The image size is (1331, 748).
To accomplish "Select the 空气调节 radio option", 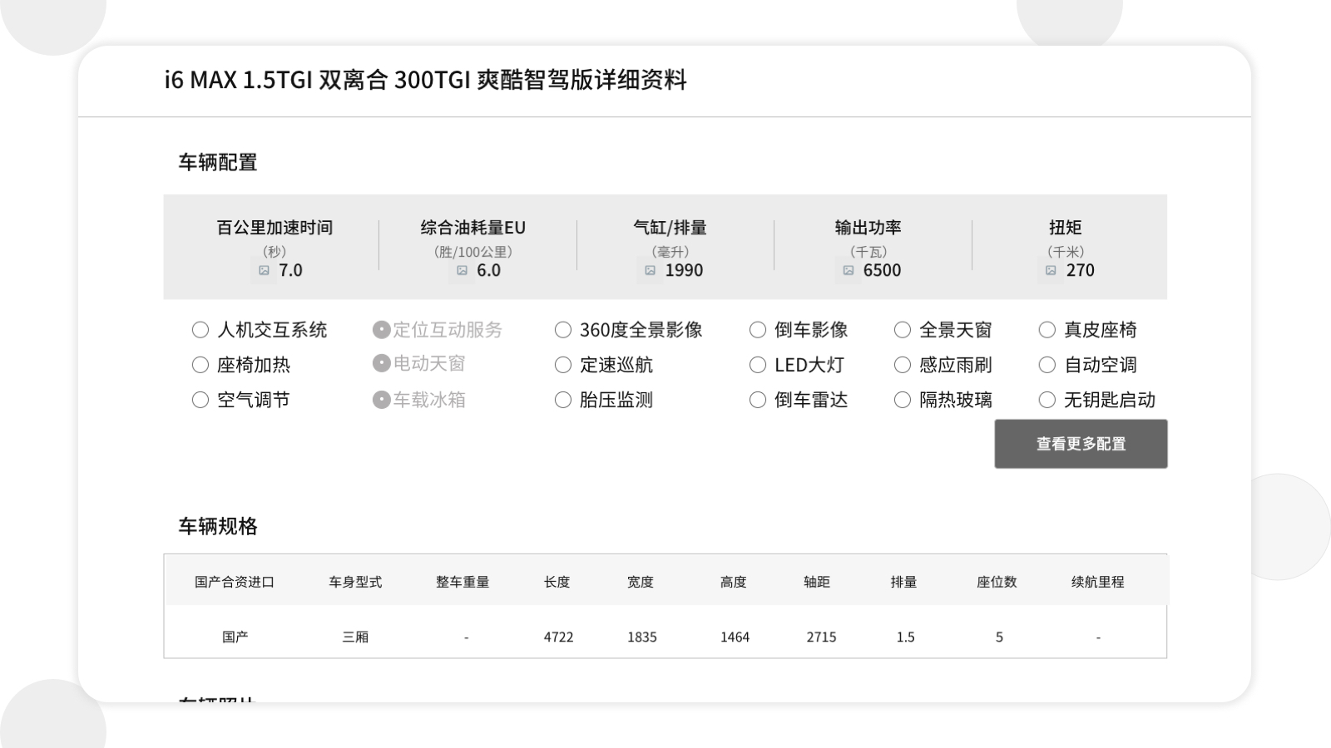I will tap(200, 400).
